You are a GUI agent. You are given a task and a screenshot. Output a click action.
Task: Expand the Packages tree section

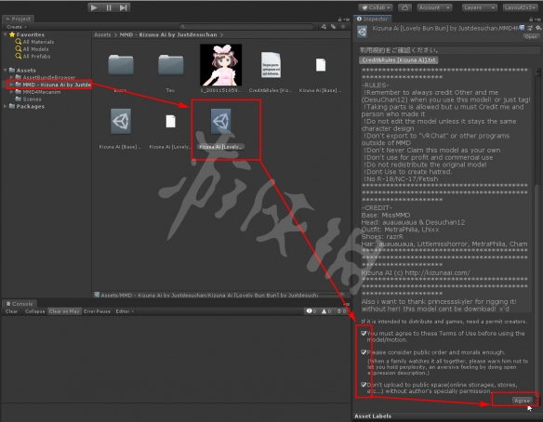click(6, 106)
